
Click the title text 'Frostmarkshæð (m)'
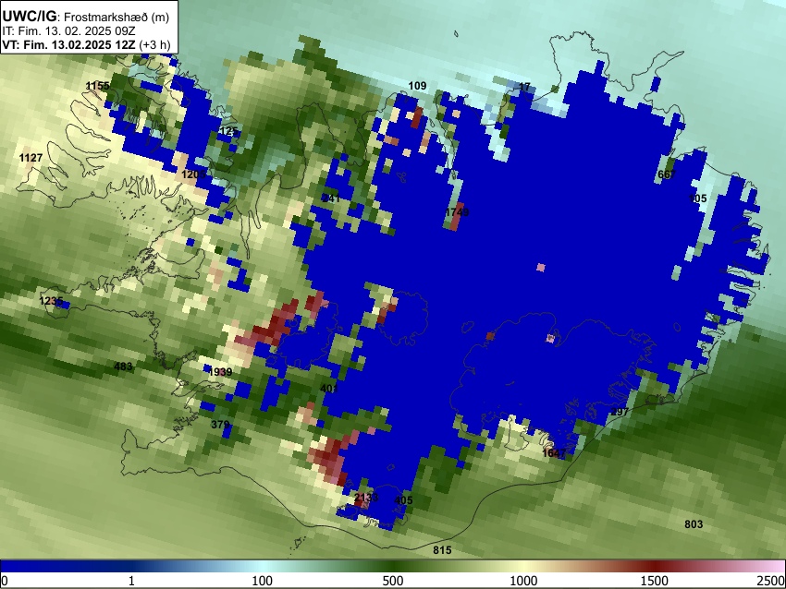point(117,17)
